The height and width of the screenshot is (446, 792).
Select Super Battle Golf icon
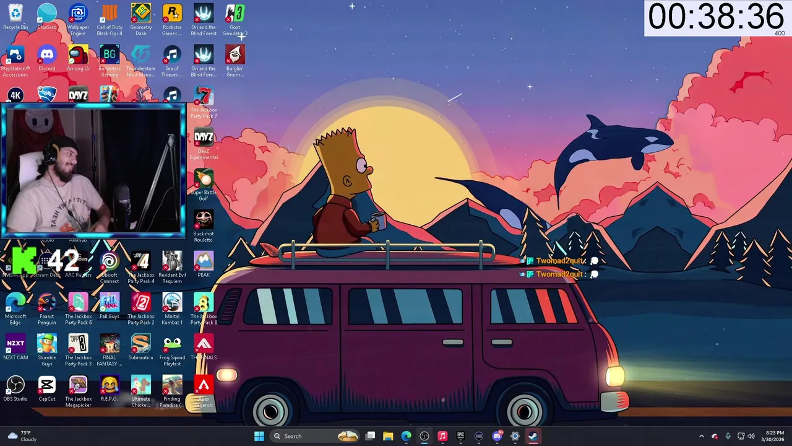pyautogui.click(x=204, y=185)
